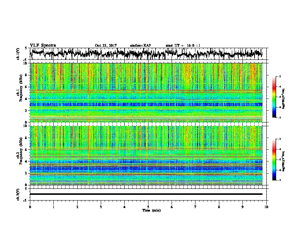The height and width of the screenshot is (232, 300).
Task: Click the time axis tick label "6"
Action: tap(172, 207)
